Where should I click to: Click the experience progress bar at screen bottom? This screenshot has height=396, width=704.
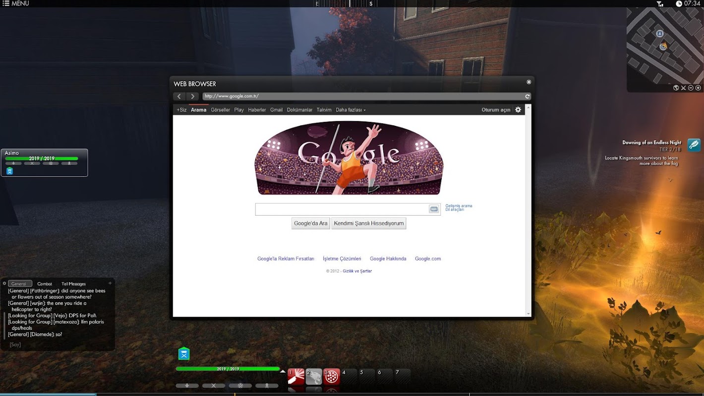[352, 395]
